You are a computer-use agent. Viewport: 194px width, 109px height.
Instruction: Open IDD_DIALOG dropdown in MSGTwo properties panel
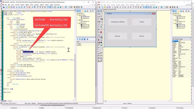pyautogui.click(x=190, y=39)
